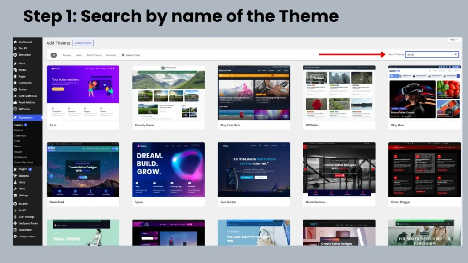Open Themes submenu item
Image resolution: width=468 pixels, height=263 pixels.
[x=18, y=125]
